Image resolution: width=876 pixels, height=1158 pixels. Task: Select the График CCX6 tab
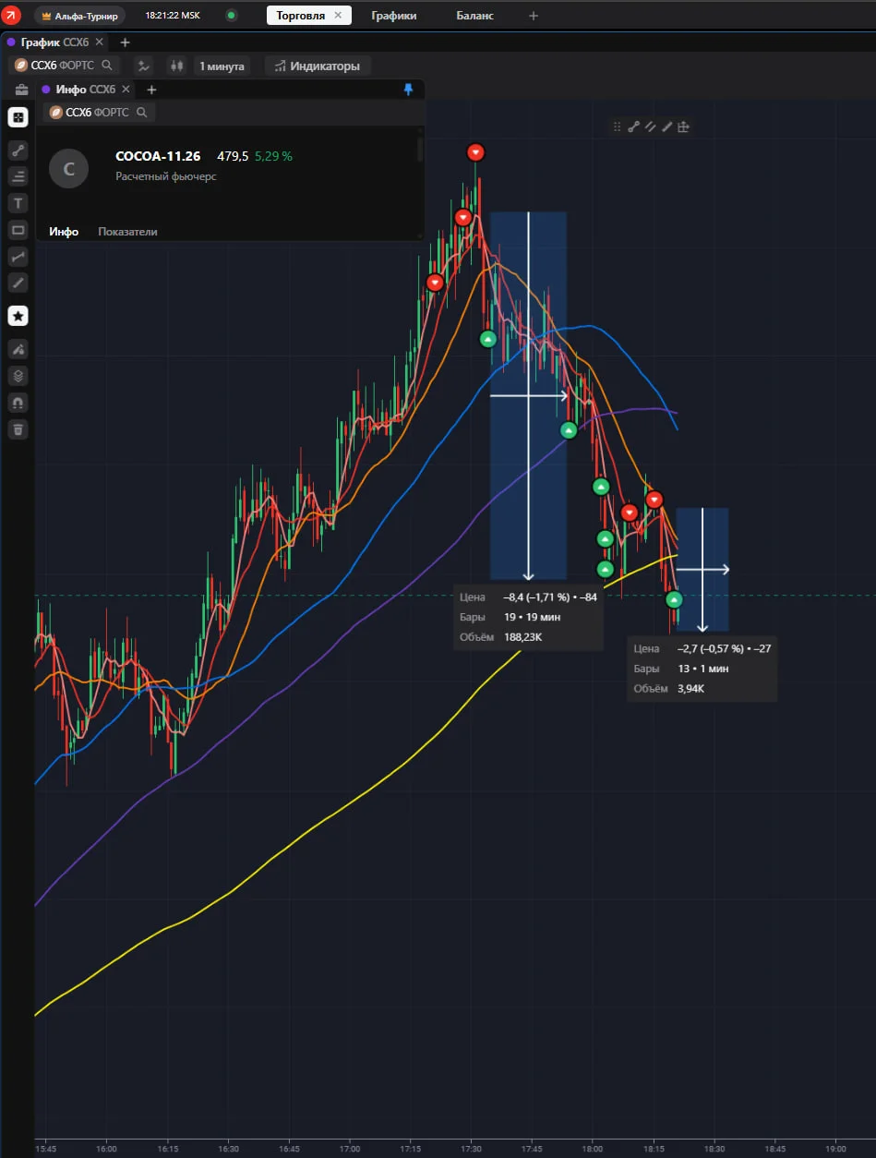(x=54, y=42)
